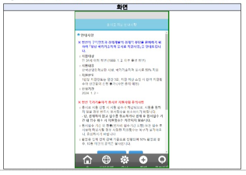Click the 지원대상 label
Image resolution: width=246 pixels, height=175 pixels.
pos(88,56)
